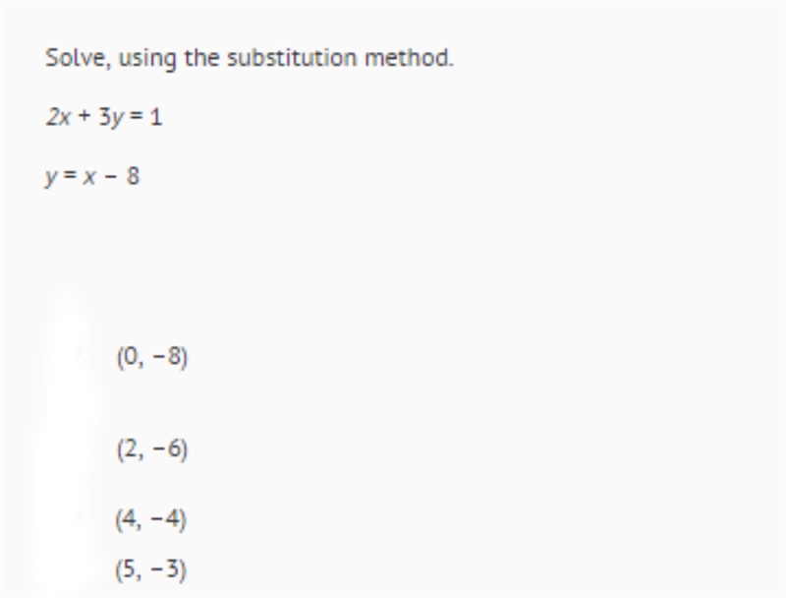This screenshot has width=786, height=598.
Task: Pick the answer option (4, −4)
Action: [151, 519]
